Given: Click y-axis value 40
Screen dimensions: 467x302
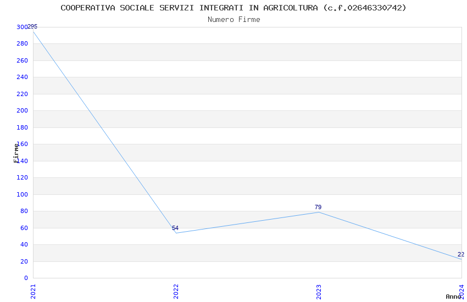Looking at the screenshot, I should coord(24,245).
